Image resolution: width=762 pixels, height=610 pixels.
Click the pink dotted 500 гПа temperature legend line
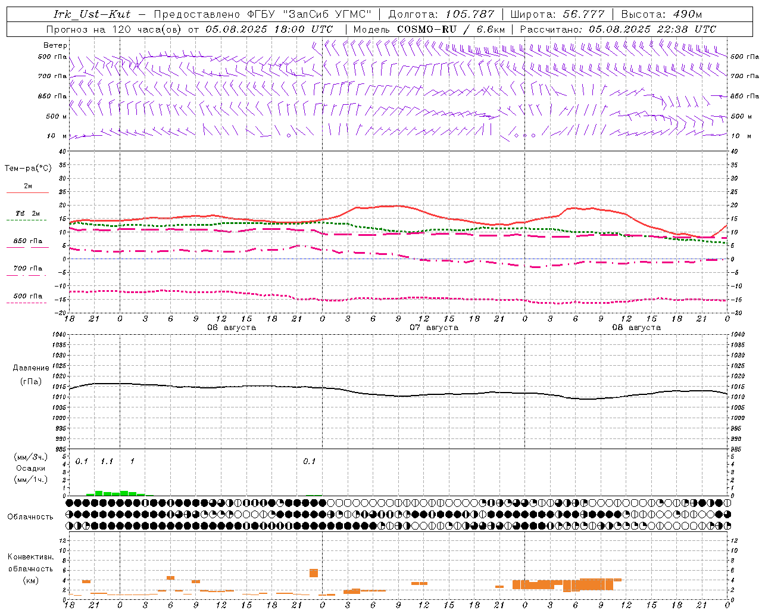[26, 303]
